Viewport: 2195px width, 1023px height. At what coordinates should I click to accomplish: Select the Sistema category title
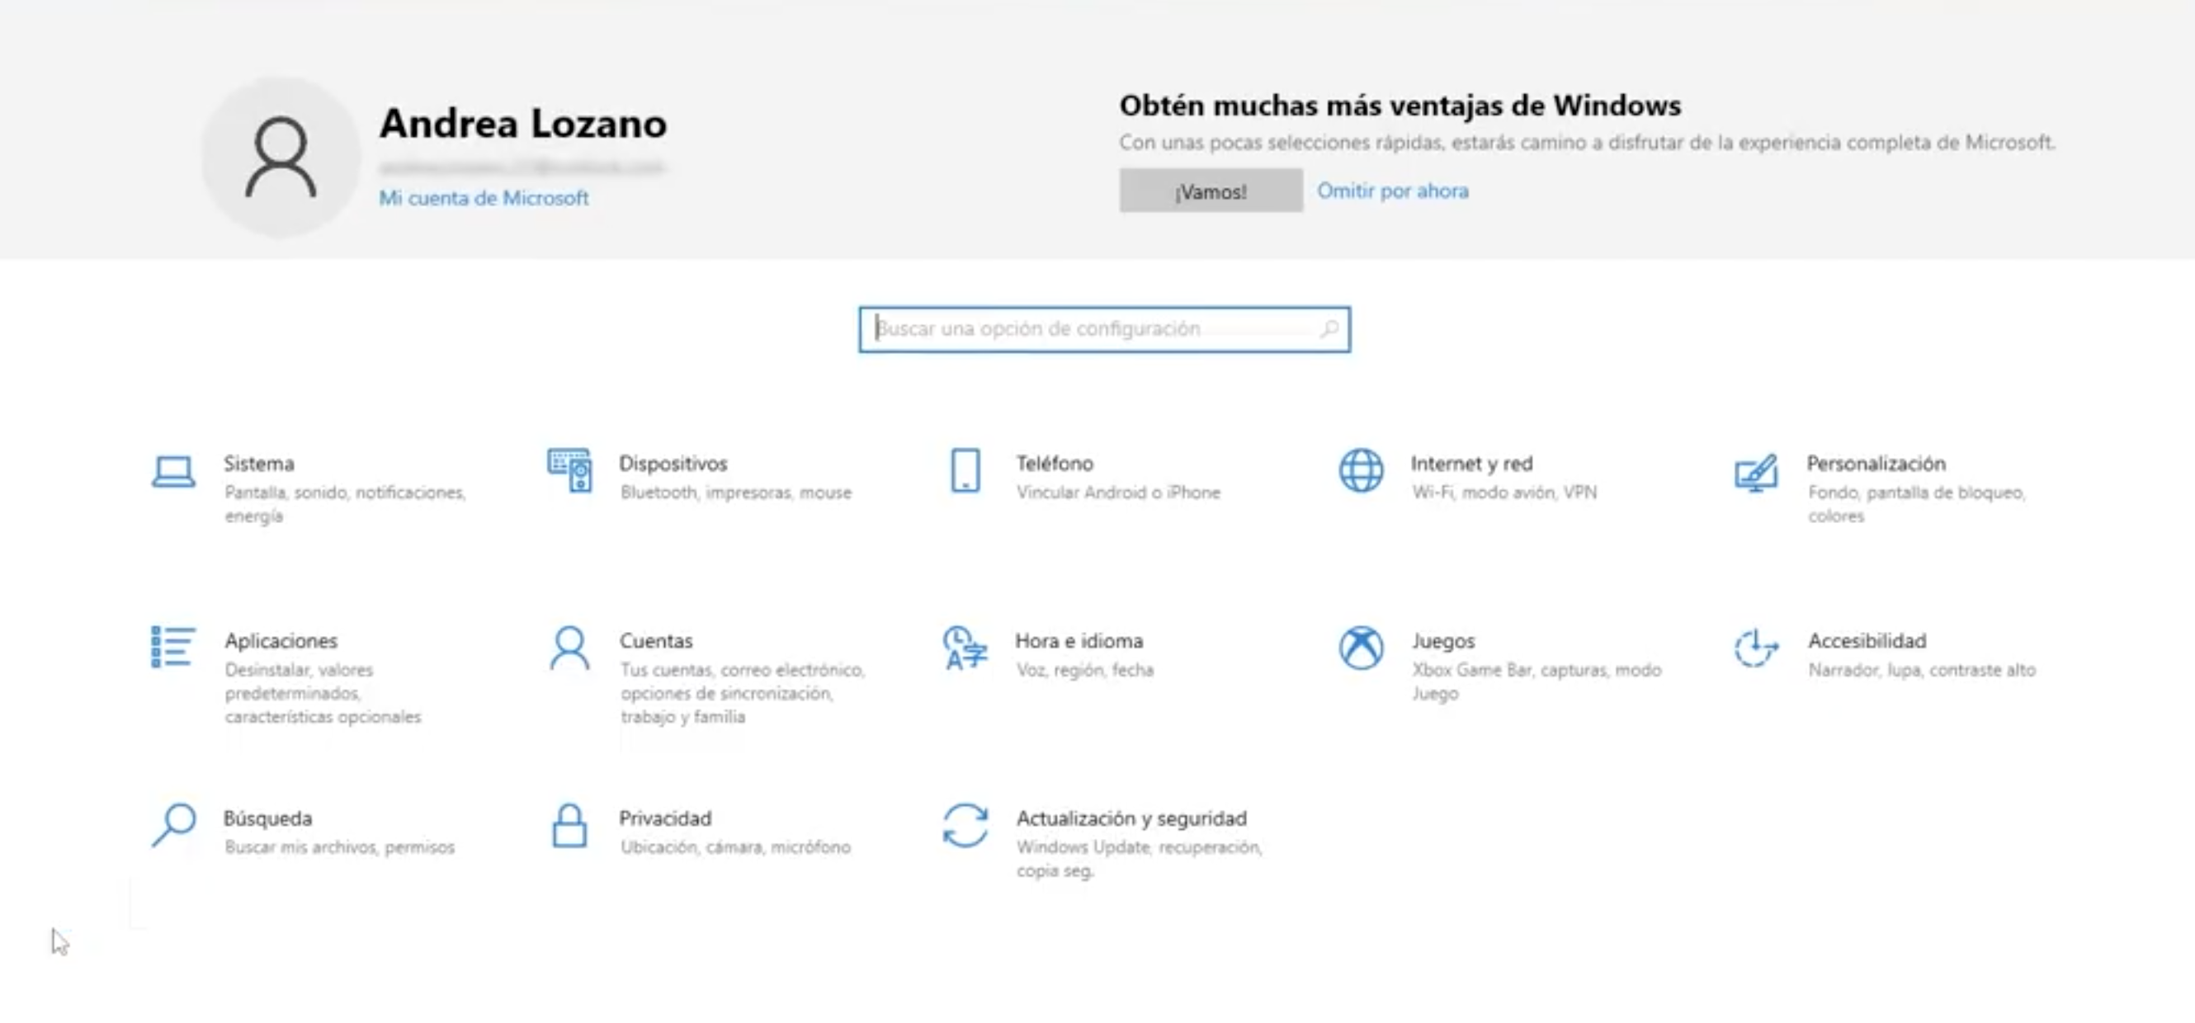coord(259,464)
